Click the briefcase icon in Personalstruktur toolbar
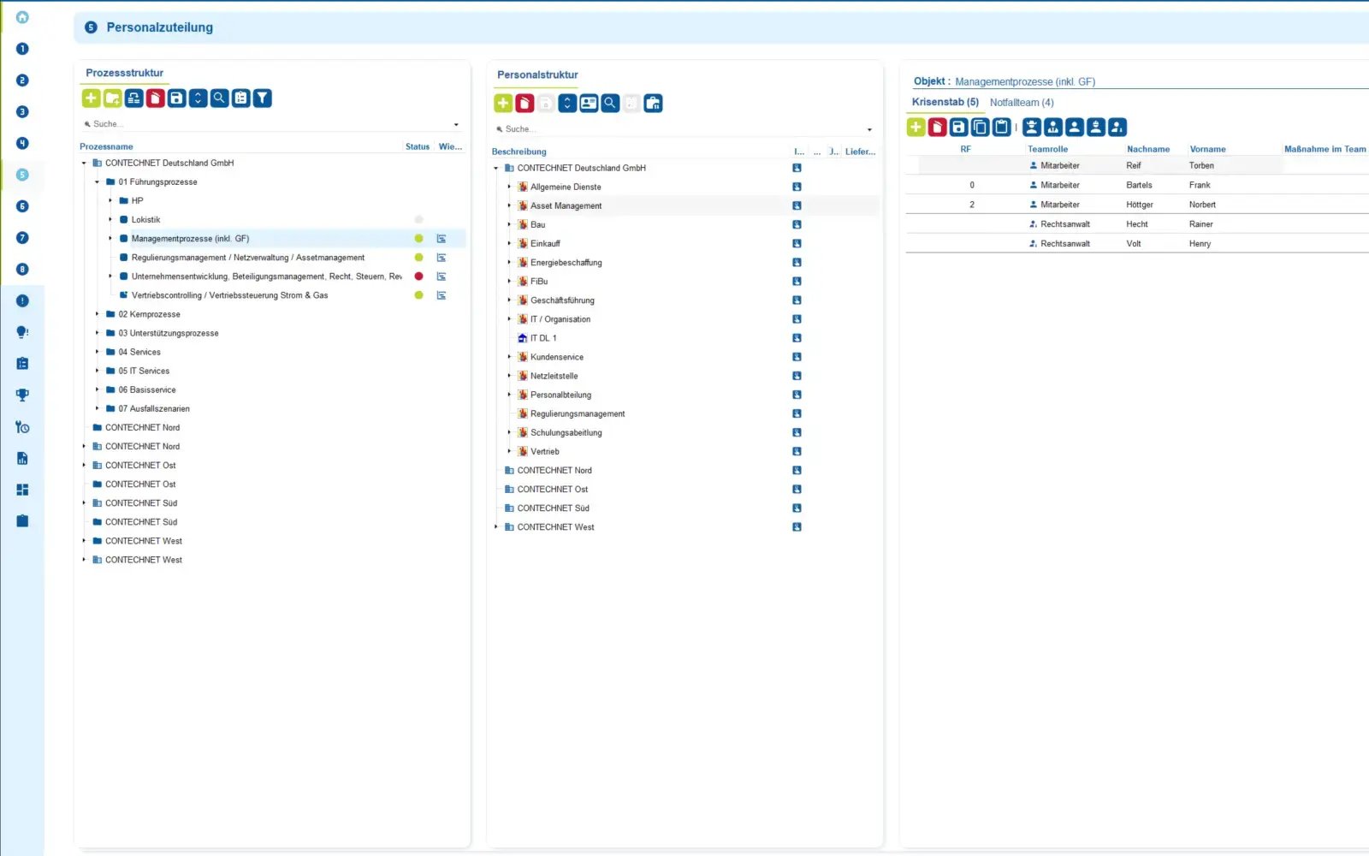Viewport: 1369px width, 856px height. click(x=653, y=103)
